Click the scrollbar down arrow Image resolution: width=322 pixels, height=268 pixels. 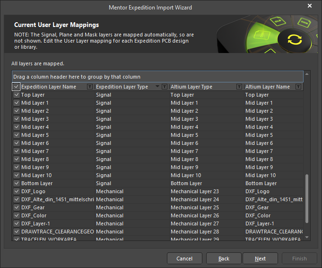click(x=307, y=237)
